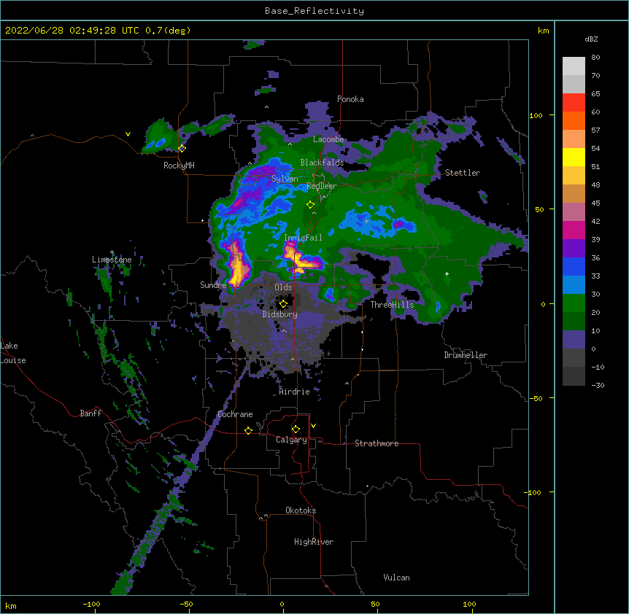Click the yellow V marker right of Calgary diamond

coord(313,426)
